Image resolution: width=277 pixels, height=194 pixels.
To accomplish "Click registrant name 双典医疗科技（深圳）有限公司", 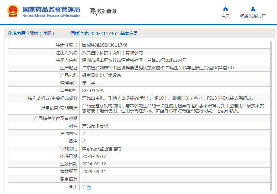I will click(x=112, y=53).
